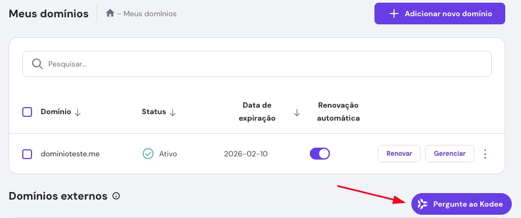Open the three-dot menu for dominioteste.me

click(x=485, y=154)
